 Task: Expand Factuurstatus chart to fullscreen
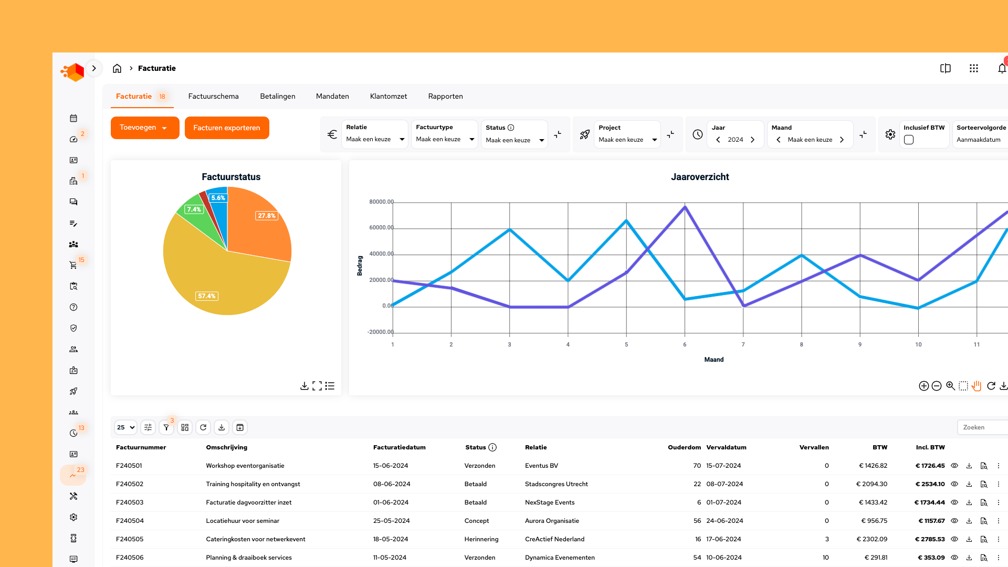point(317,386)
